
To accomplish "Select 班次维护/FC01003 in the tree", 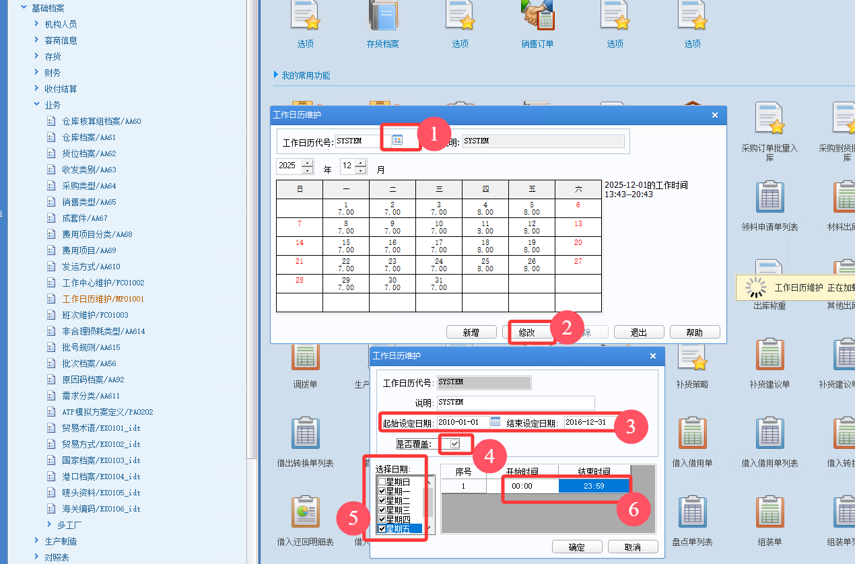I will point(95,315).
